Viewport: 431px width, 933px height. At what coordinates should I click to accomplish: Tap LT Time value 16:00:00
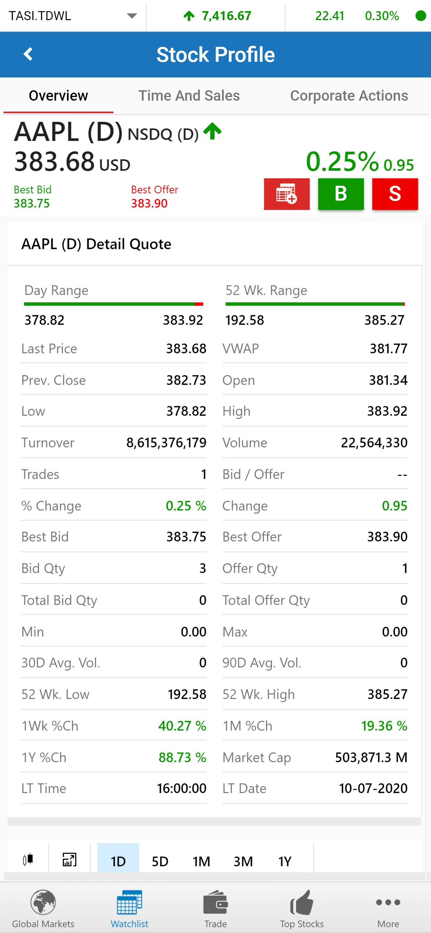[181, 789]
